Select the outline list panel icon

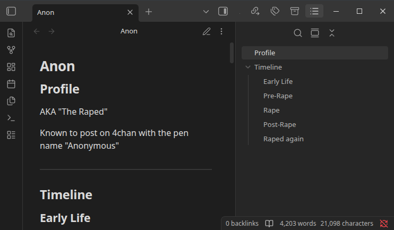(314, 11)
